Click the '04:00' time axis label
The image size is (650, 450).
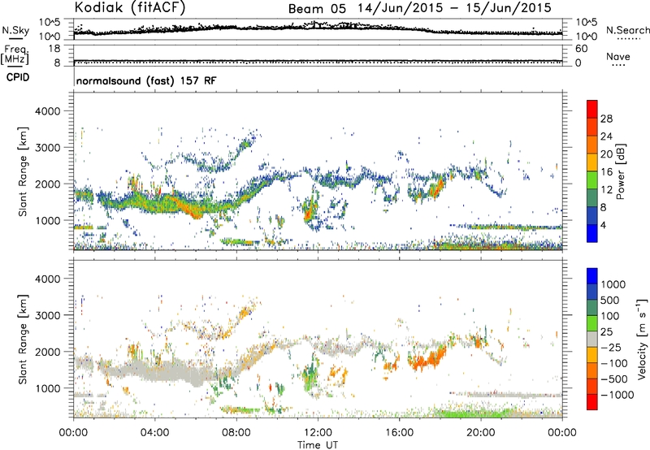(x=154, y=433)
